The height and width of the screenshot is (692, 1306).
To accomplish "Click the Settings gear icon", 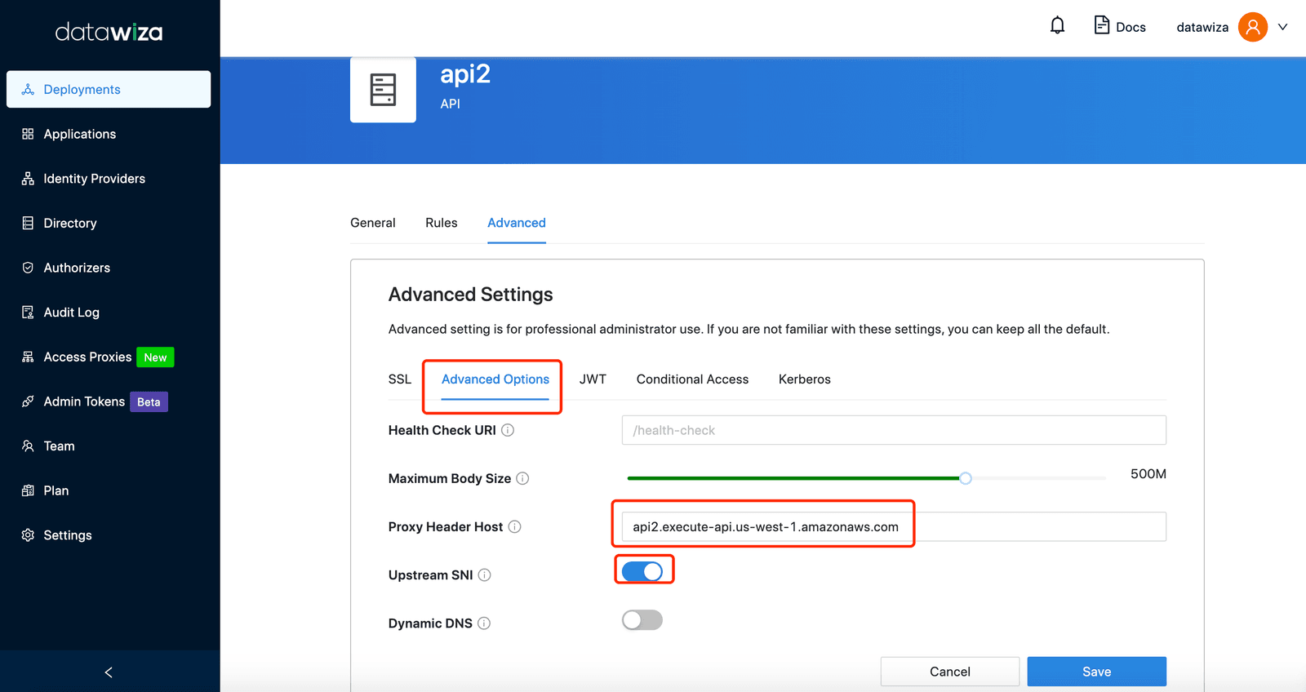I will [x=28, y=535].
